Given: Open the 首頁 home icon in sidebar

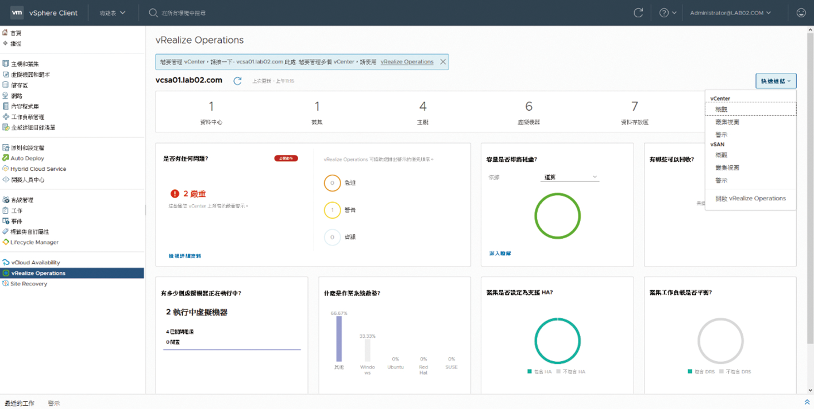Looking at the screenshot, I should (x=5, y=33).
